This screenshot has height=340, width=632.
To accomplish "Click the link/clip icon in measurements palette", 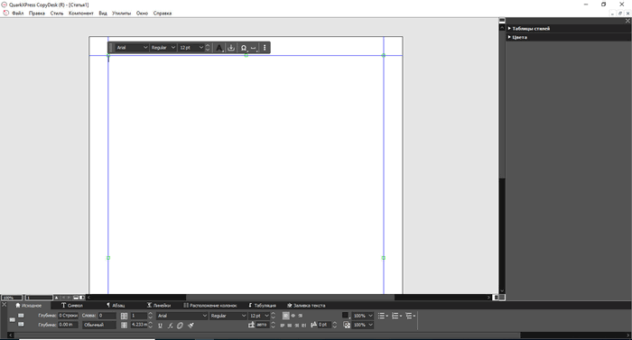I will point(181,326).
